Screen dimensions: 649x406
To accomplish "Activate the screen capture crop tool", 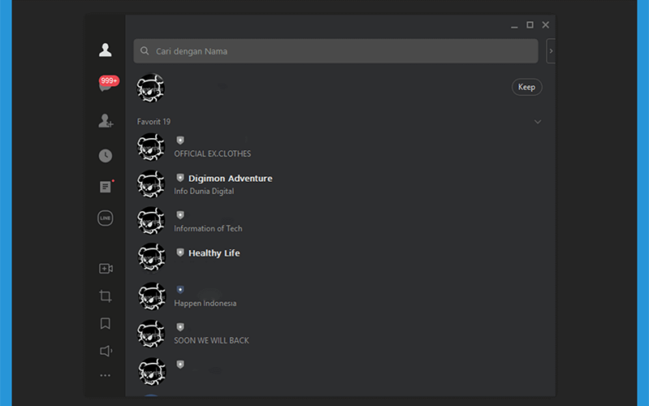I will click(105, 296).
